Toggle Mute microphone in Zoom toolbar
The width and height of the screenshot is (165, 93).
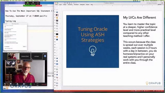click(5, 84)
